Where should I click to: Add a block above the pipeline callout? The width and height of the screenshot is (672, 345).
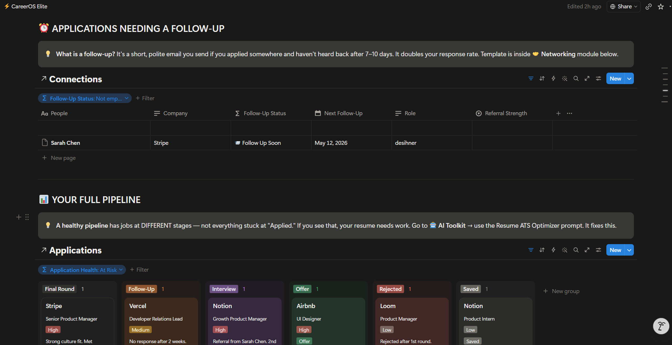19,217
